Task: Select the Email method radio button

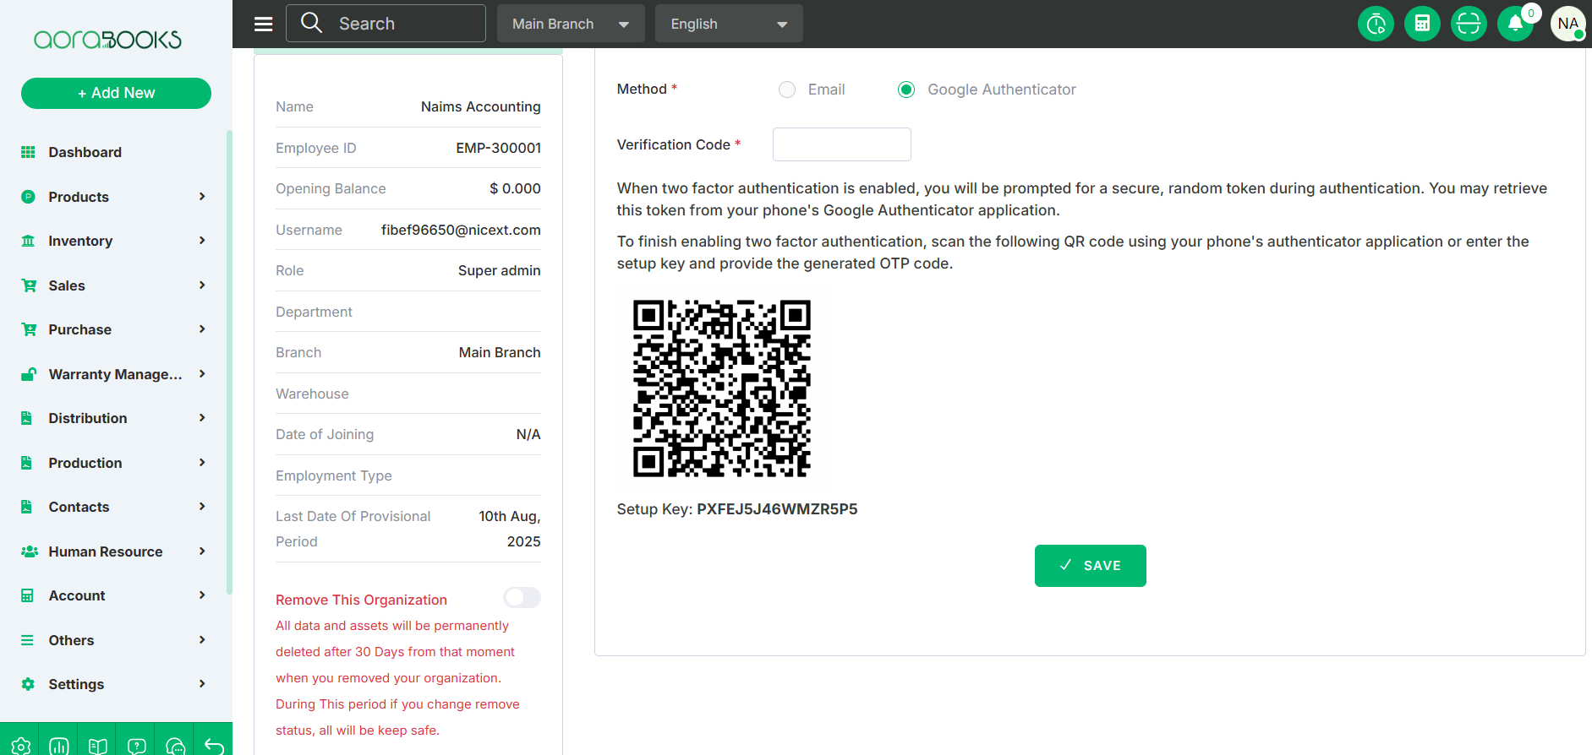Action: click(787, 90)
